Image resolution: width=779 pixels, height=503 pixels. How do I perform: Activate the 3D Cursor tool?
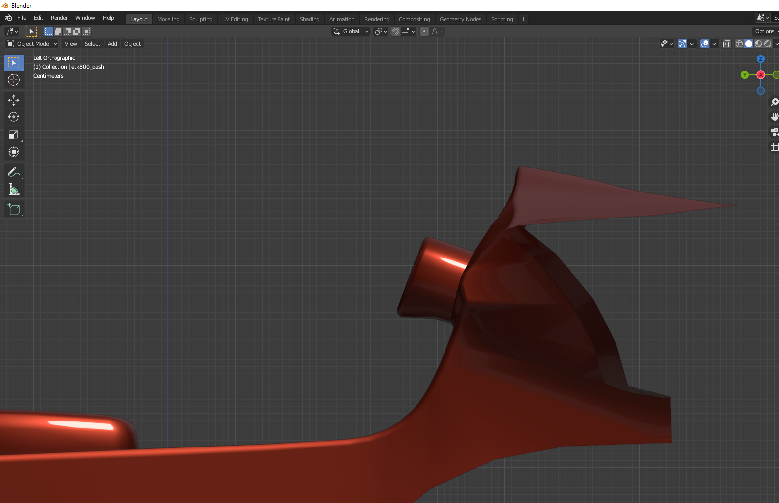click(14, 80)
